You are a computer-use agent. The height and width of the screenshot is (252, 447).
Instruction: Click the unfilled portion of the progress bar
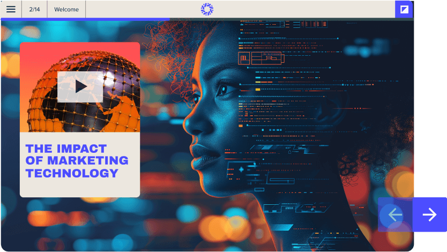(289, 19)
